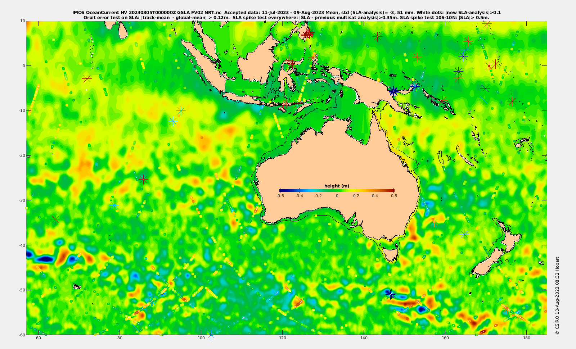Select the 0.4 label under the colorbar
This screenshot has height=349, width=576.
click(375, 196)
